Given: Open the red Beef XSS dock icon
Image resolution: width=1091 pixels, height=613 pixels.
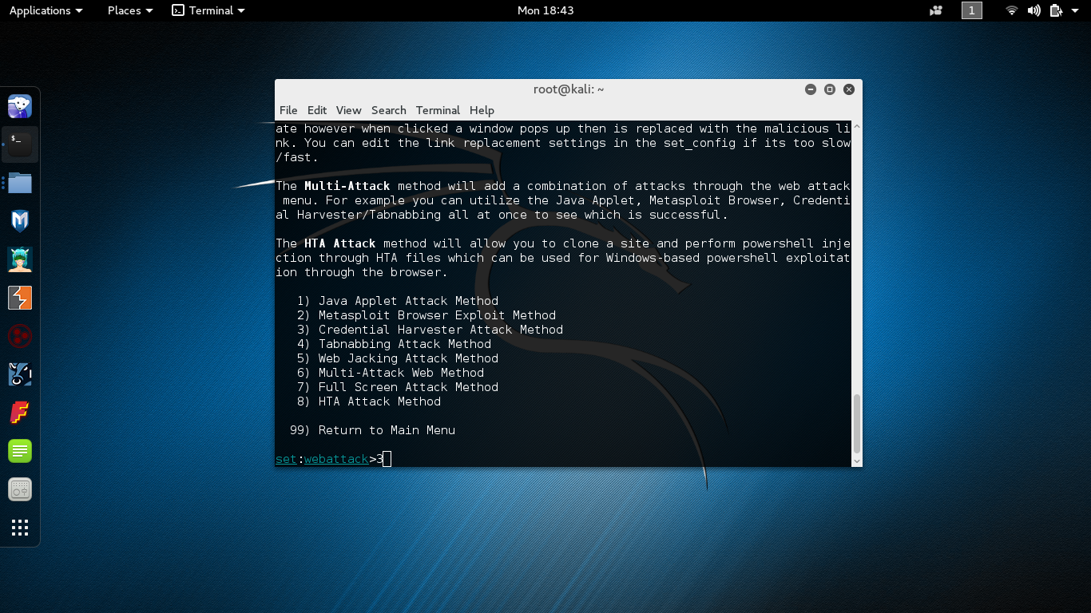Looking at the screenshot, I should coord(20,336).
